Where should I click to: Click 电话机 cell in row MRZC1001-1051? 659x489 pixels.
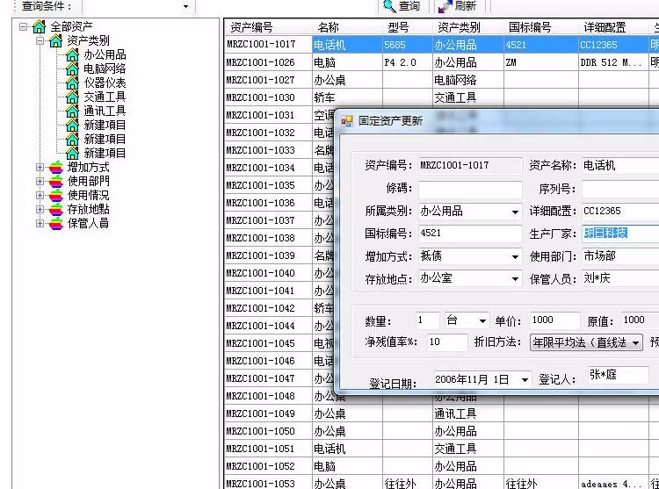347,449
